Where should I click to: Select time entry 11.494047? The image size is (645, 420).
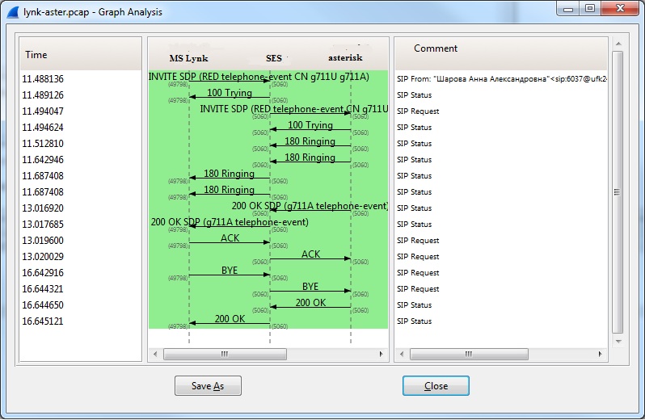point(43,111)
